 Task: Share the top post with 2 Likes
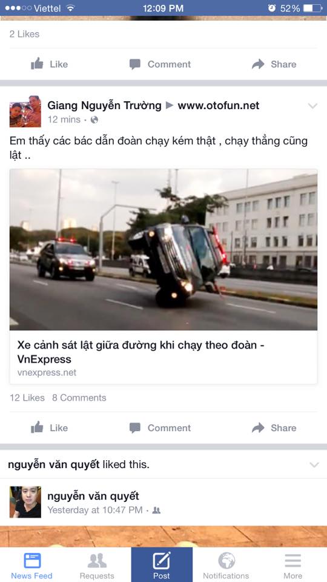274,64
